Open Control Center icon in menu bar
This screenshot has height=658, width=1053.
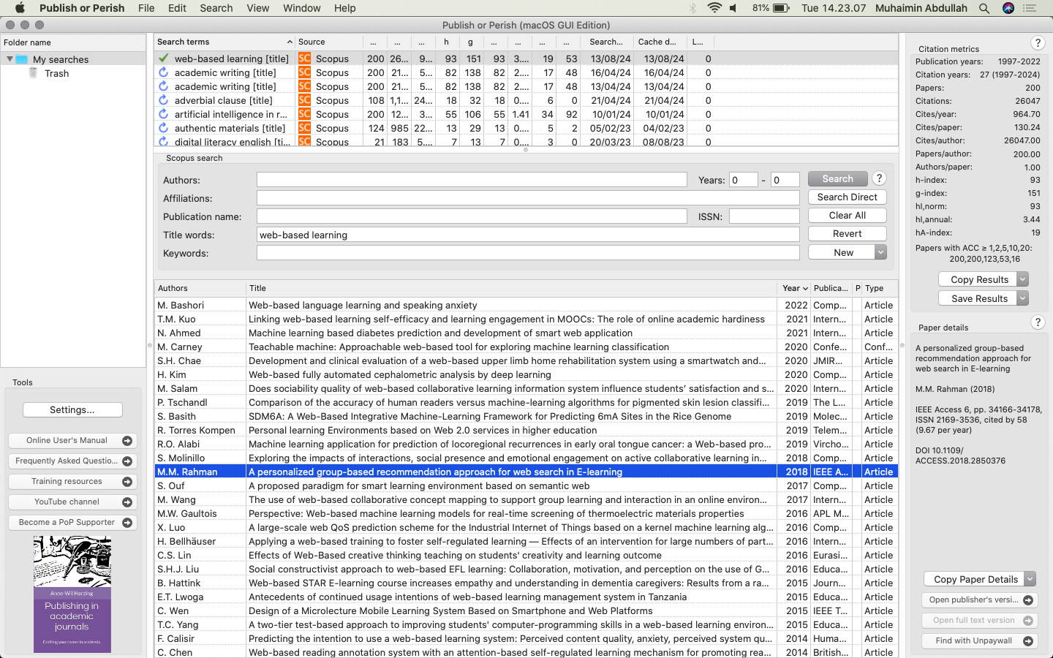pos(1030,8)
